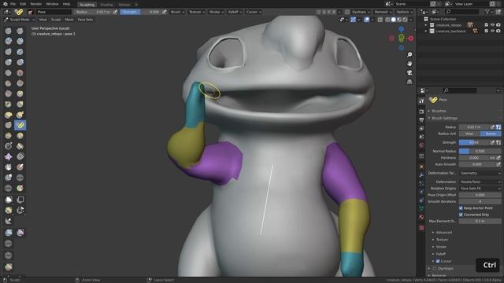Open Deformation Rotate/Twist dropdown
Viewport: 504px width, 283px height.
click(480, 182)
